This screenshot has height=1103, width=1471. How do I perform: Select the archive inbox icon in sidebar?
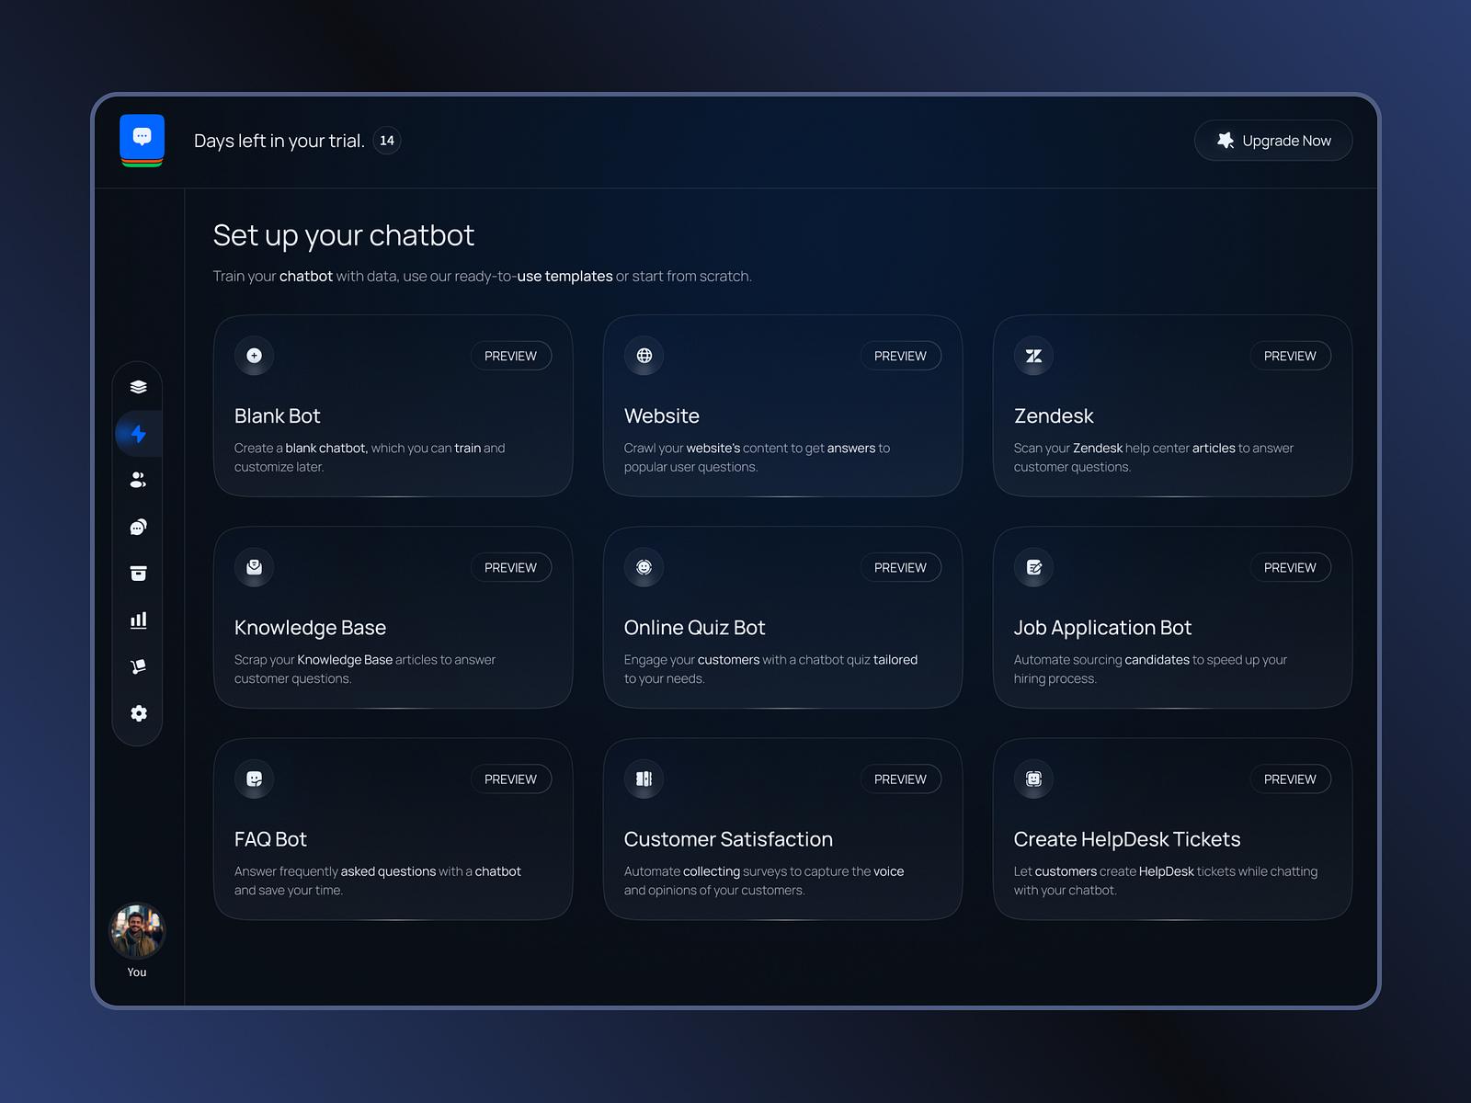coord(138,573)
